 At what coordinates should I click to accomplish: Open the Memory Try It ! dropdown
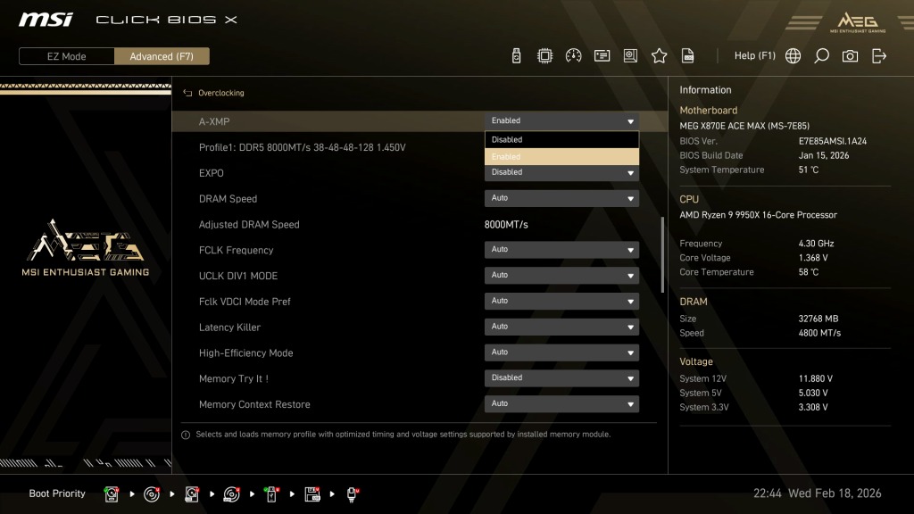click(x=561, y=377)
